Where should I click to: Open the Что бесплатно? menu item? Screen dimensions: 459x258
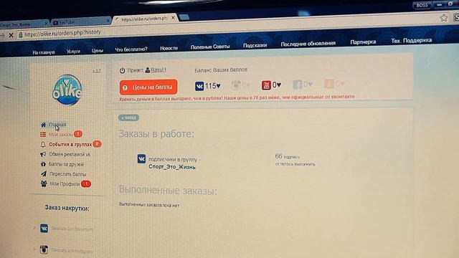[131, 49]
